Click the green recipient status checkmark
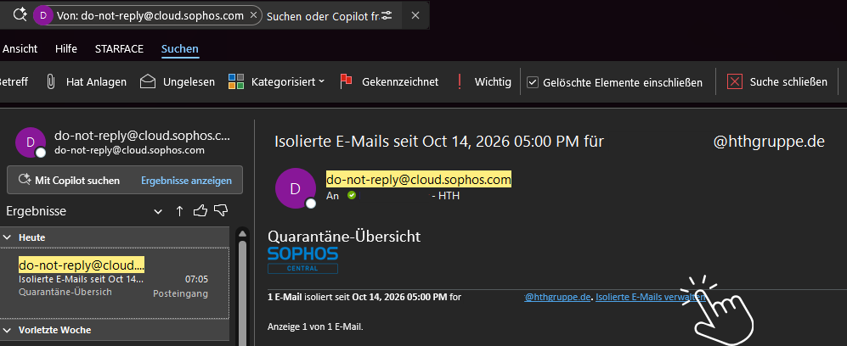 pos(352,195)
